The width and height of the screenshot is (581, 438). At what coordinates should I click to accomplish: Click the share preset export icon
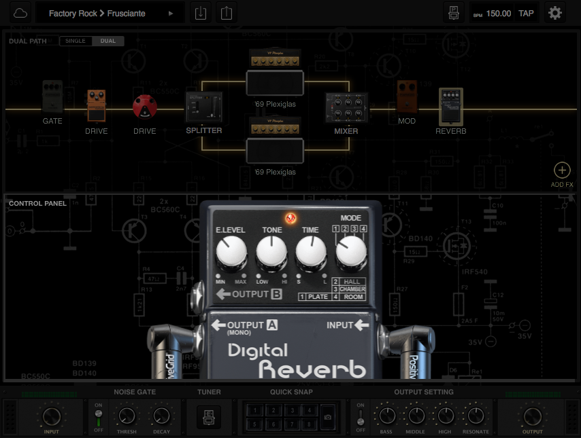point(227,13)
